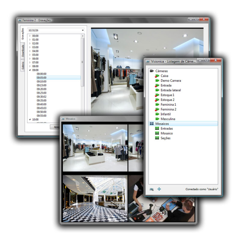239x240 pixels.
Task: Select the 09:25:00 recording
Action: (x=42, y=93)
